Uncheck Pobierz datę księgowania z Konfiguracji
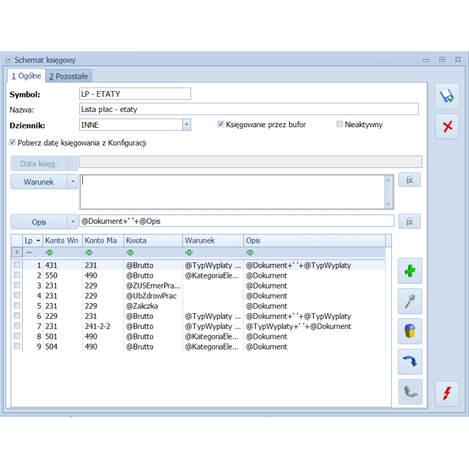Viewport: 469px width, 469px height. [x=13, y=142]
